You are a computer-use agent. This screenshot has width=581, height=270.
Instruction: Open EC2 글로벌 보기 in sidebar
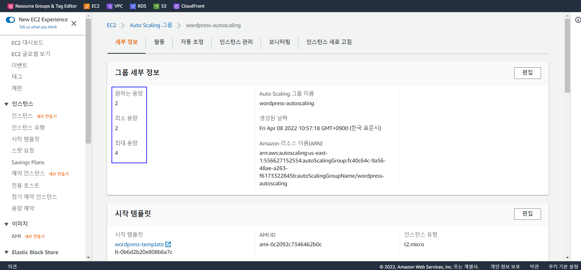(31, 54)
